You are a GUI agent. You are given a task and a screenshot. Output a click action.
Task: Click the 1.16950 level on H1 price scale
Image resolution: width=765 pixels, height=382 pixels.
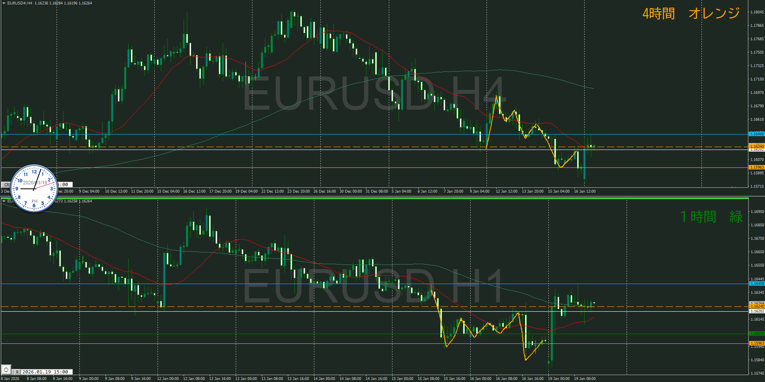(x=757, y=212)
